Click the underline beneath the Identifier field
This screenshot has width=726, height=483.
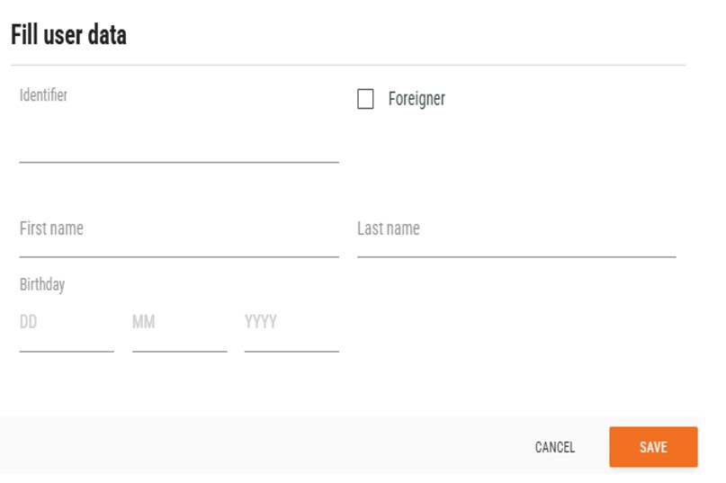pos(178,162)
